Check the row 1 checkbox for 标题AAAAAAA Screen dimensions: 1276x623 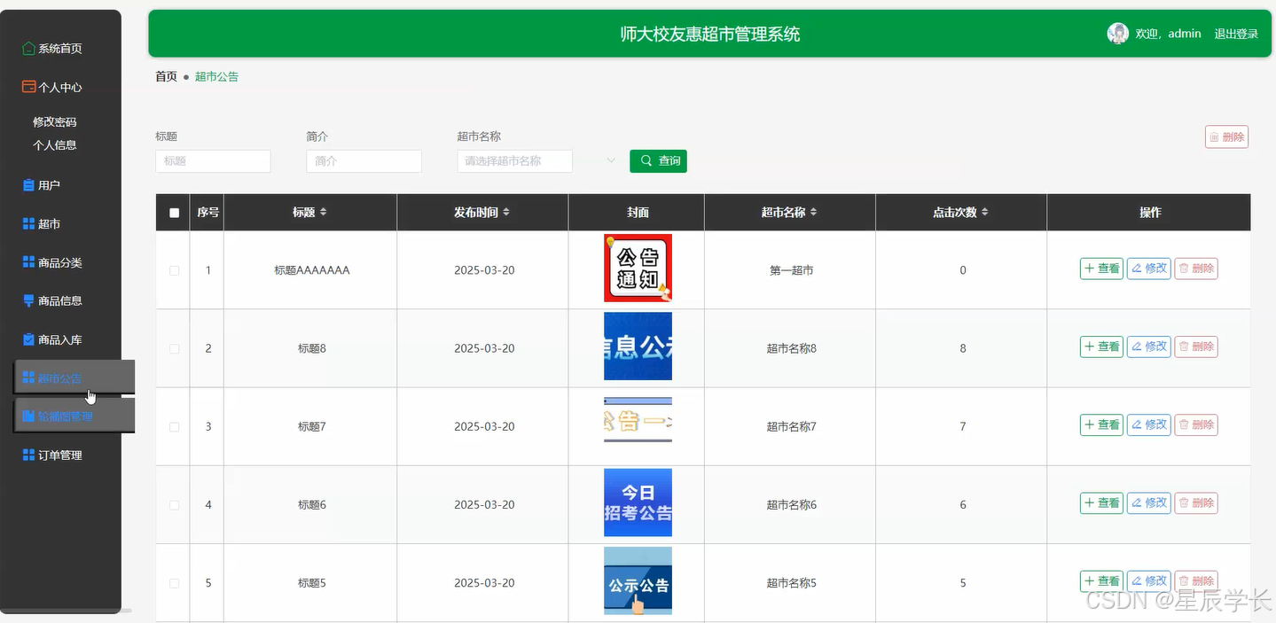[174, 270]
